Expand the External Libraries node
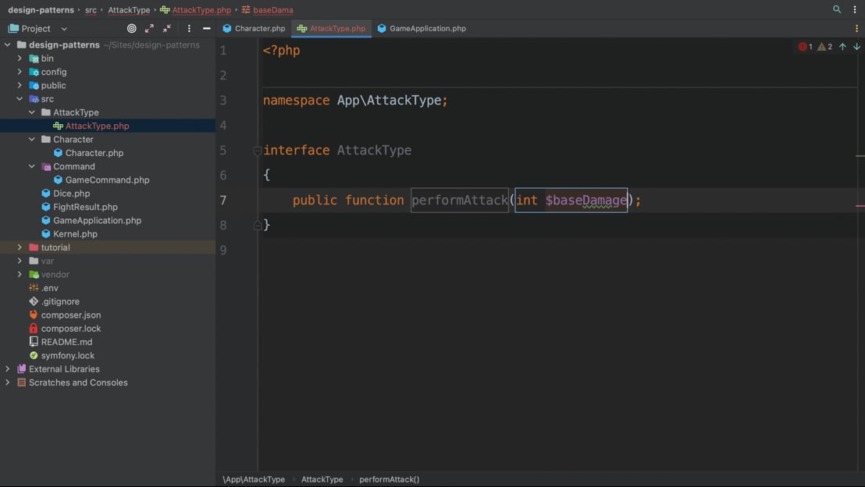Screen dimensions: 865x487 (8, 369)
